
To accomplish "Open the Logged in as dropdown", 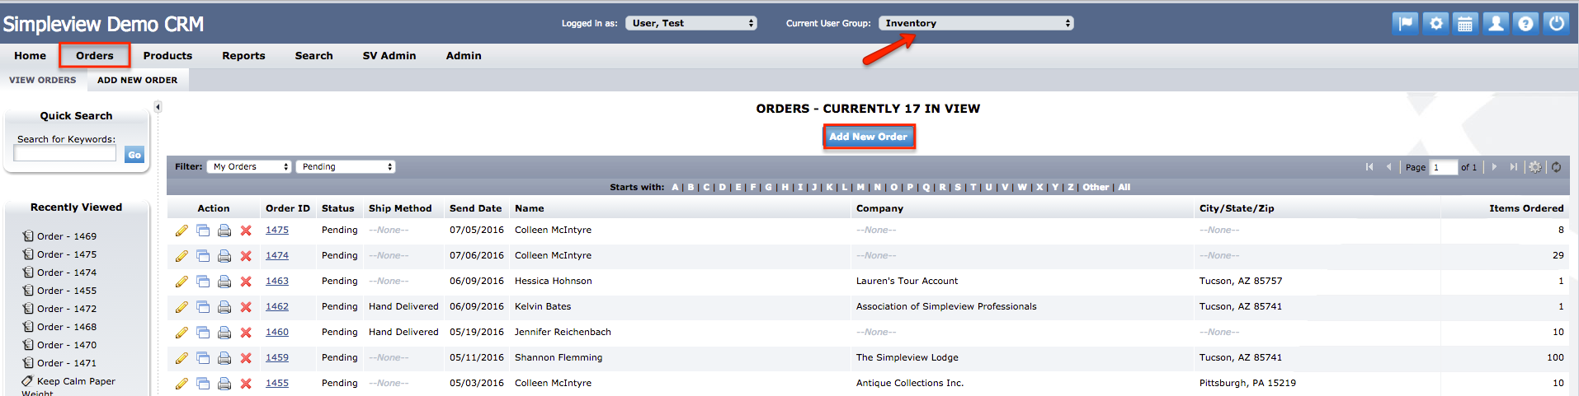I will (691, 23).
